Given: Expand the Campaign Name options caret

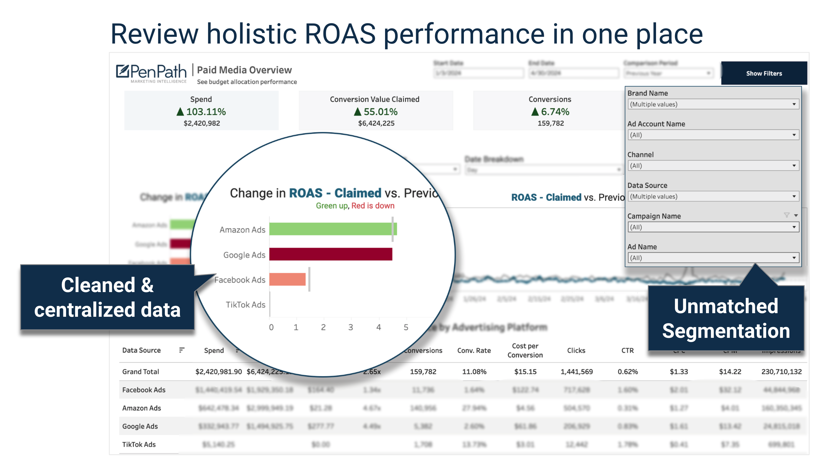Looking at the screenshot, I should click(796, 215).
